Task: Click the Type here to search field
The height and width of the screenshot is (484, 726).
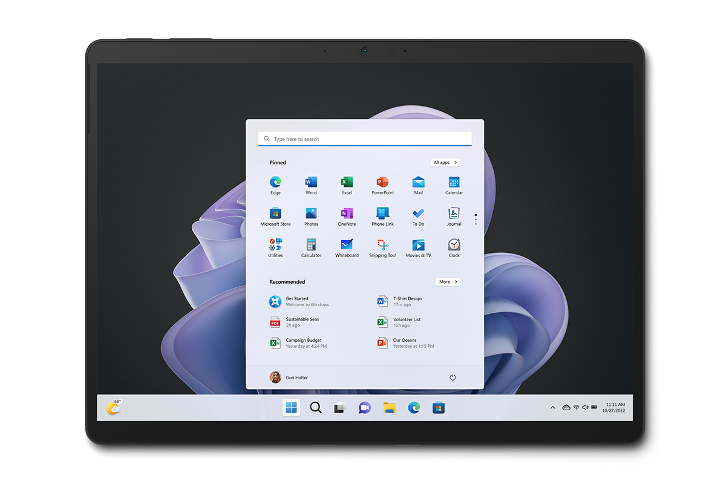Action: pyautogui.click(x=364, y=139)
